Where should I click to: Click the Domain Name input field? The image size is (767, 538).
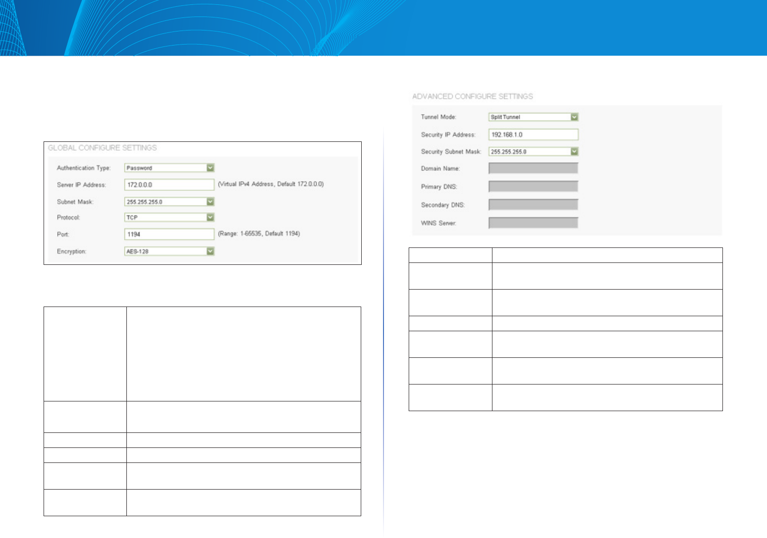tap(533, 168)
